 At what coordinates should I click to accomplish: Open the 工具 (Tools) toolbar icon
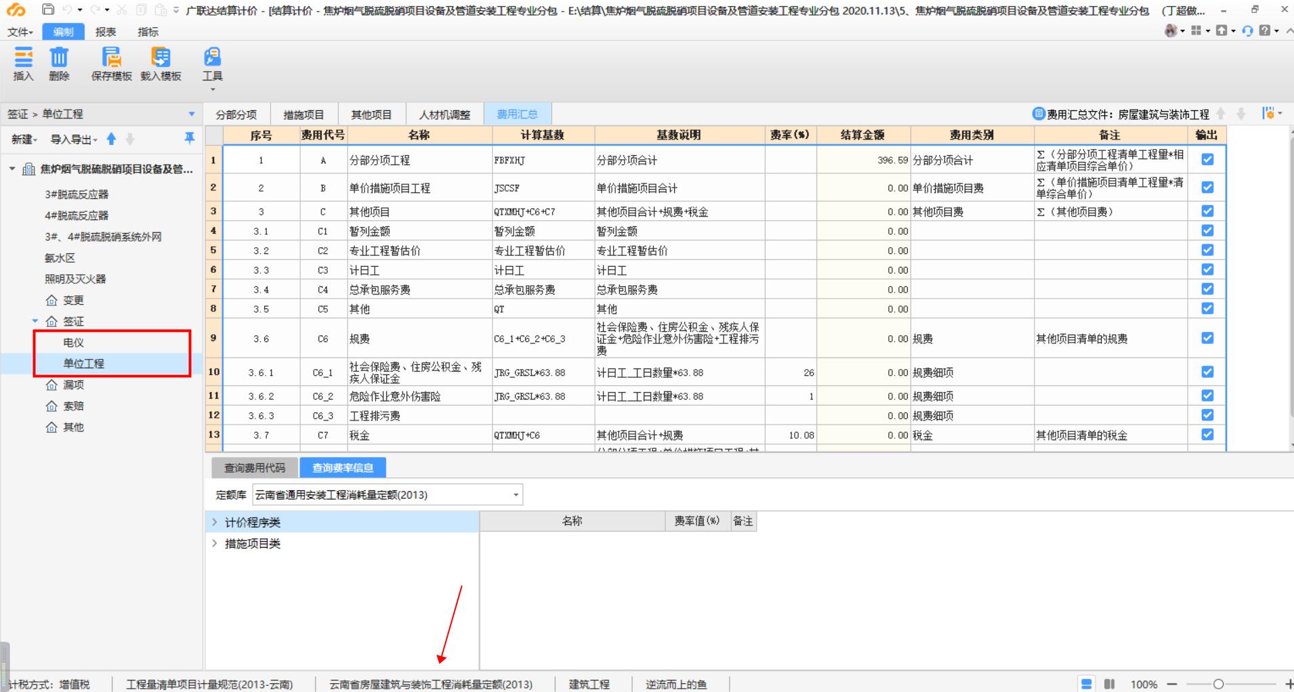coord(212,58)
